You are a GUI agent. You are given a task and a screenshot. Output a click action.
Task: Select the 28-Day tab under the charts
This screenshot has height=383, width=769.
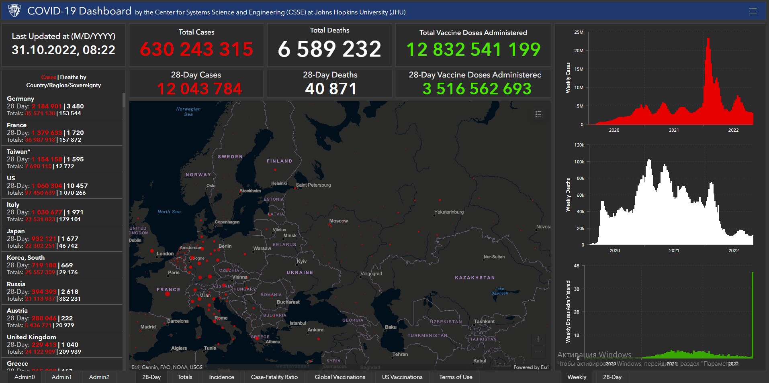click(x=612, y=377)
